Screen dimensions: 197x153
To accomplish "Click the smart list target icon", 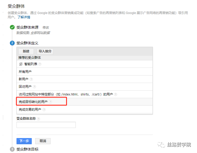I will pos(21,64).
